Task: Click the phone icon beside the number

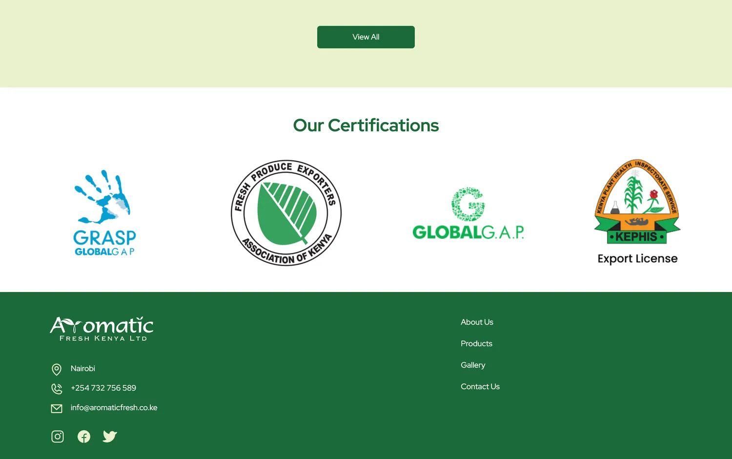Action: coord(57,389)
